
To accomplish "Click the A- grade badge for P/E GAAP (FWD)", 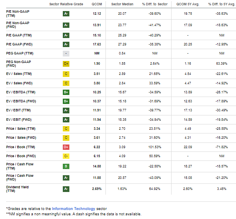I will click(x=66, y=44).
